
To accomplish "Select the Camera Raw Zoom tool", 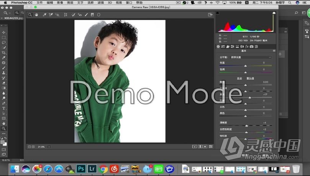I will coord(30,15).
